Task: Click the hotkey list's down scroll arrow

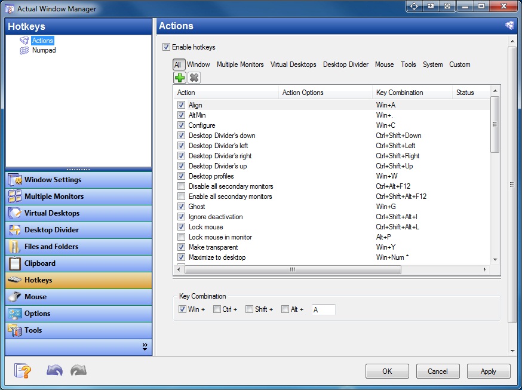Action: pos(495,260)
